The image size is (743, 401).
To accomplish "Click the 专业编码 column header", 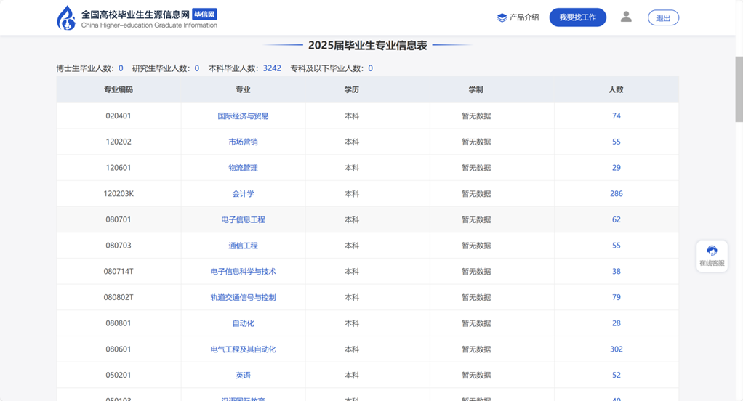I will (x=119, y=89).
